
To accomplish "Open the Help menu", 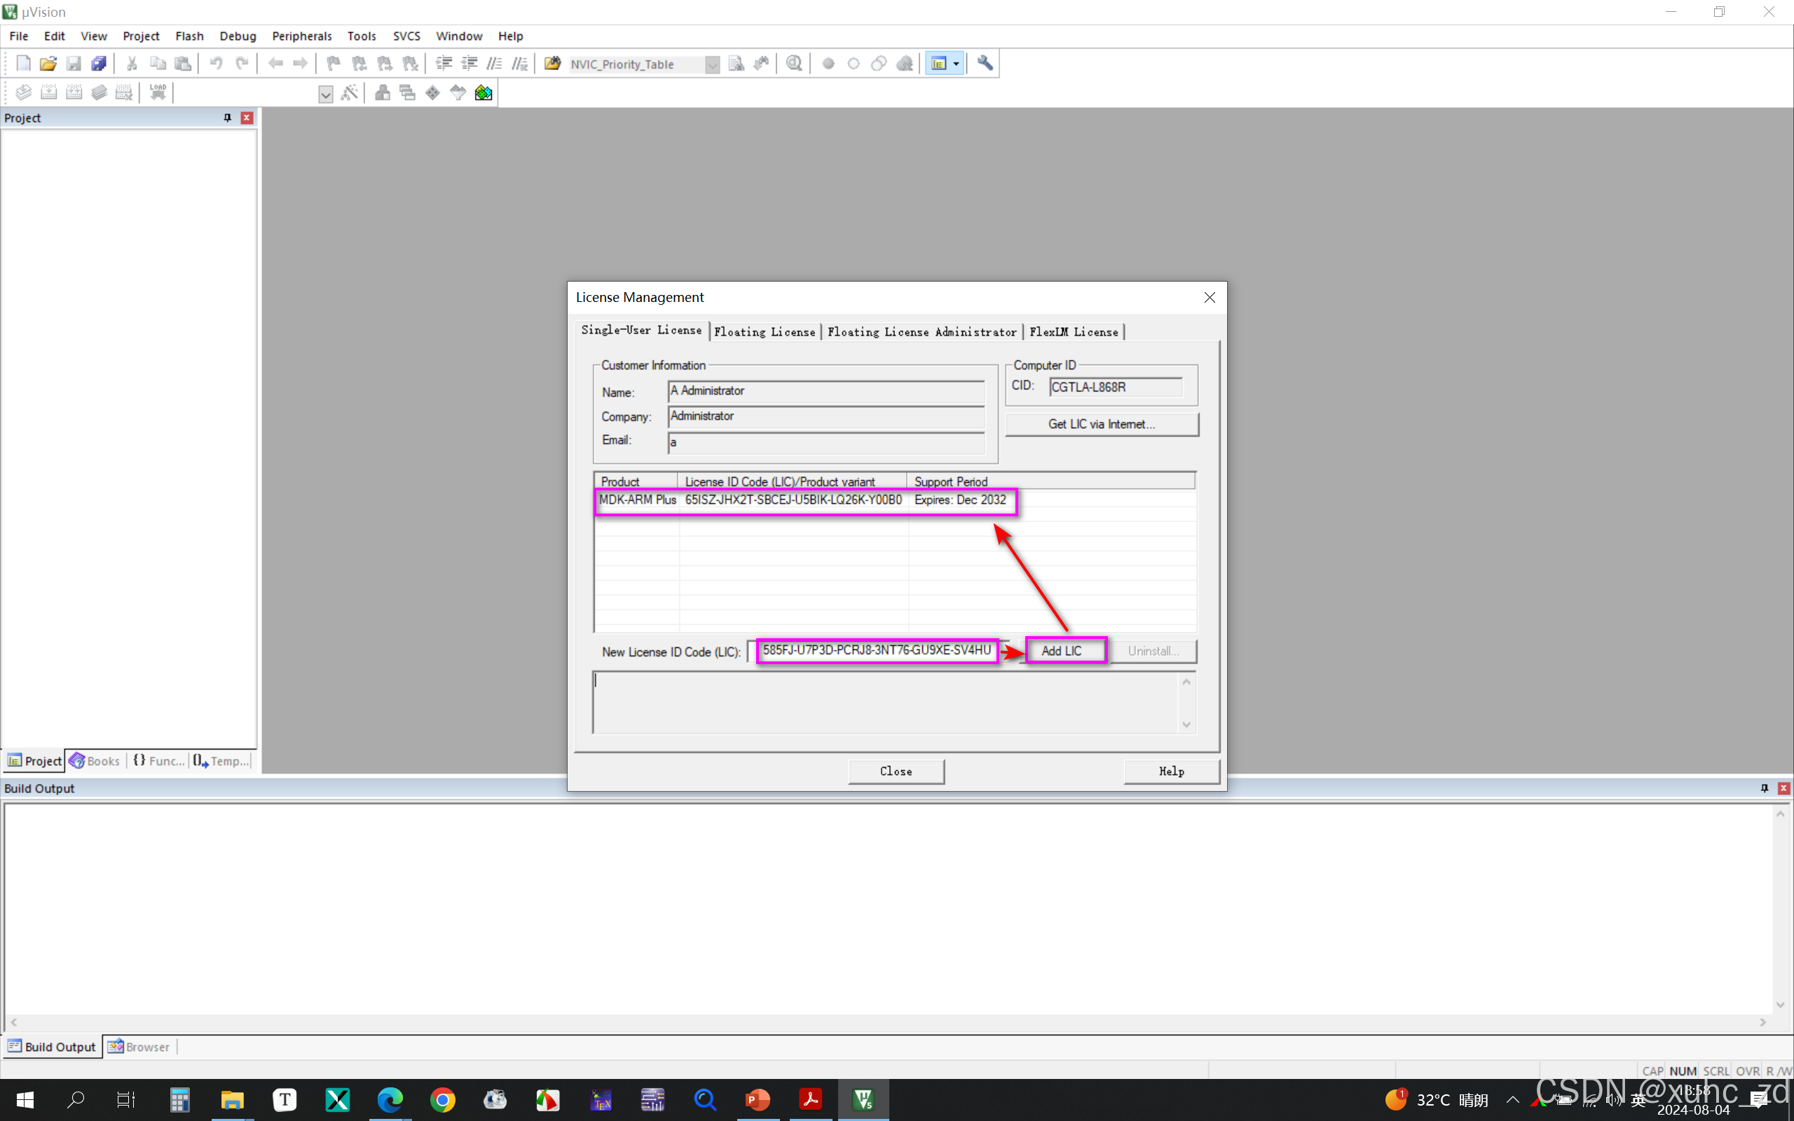I will (510, 36).
